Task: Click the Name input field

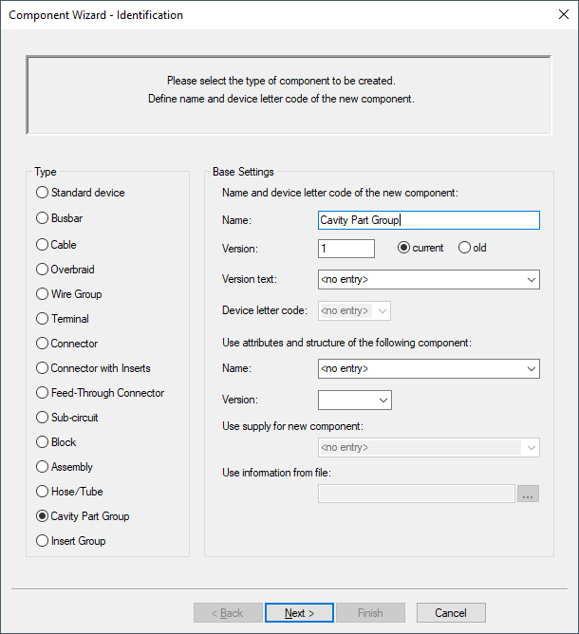Action: 428,220
